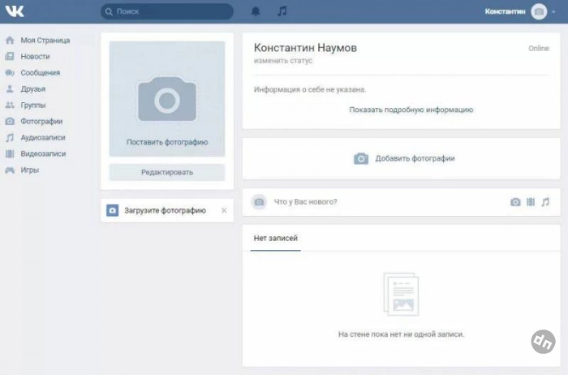Open the music note icon in header

(x=282, y=11)
